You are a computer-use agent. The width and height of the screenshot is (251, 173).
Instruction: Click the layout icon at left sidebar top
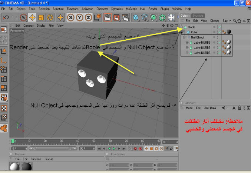pyautogui.click(x=4, y=30)
